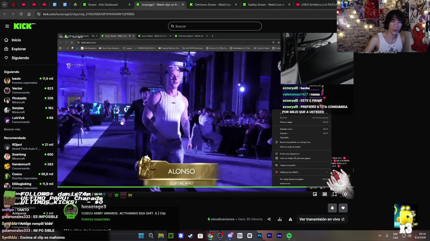Click the Windows Start button
The image size is (430, 241).
(x=141, y=236)
